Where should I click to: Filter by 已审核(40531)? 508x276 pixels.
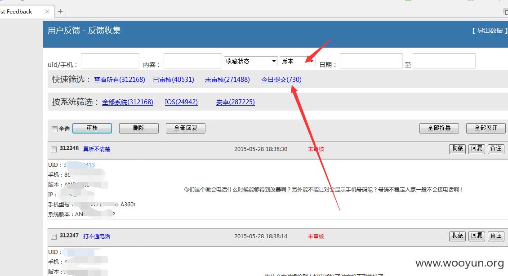pos(174,80)
